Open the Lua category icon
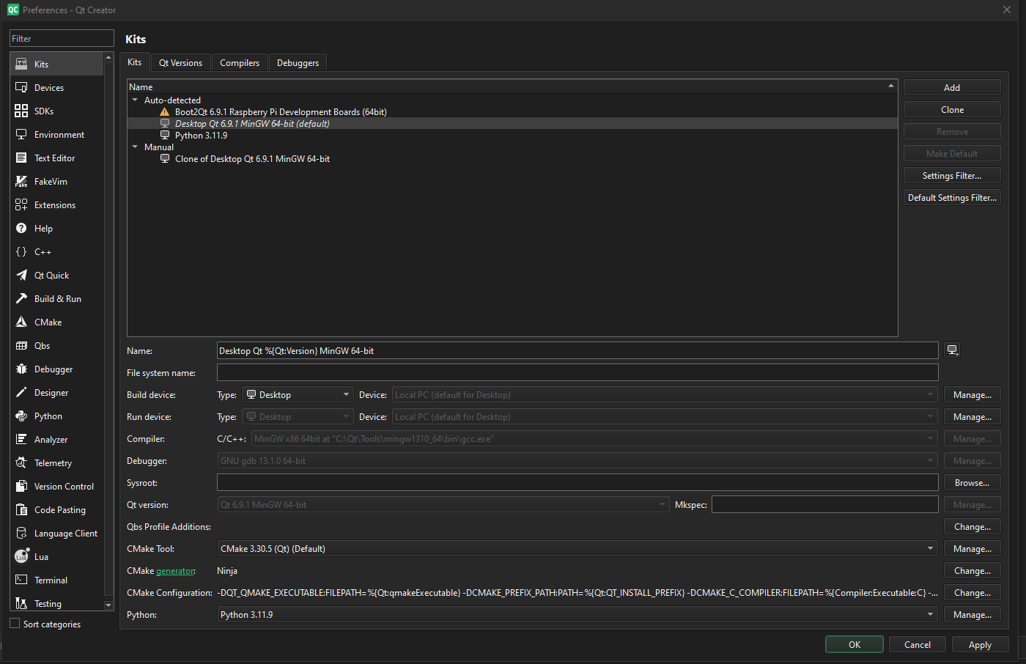 click(21, 556)
